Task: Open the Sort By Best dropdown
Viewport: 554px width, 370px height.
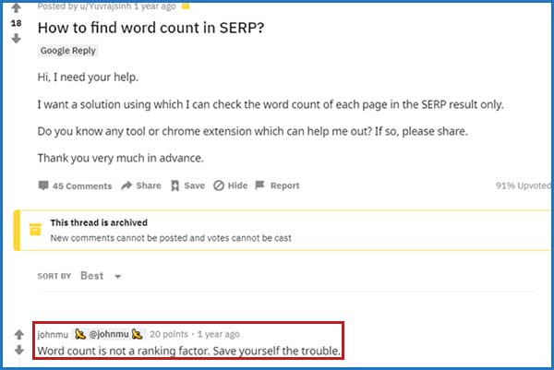Action: tap(101, 276)
